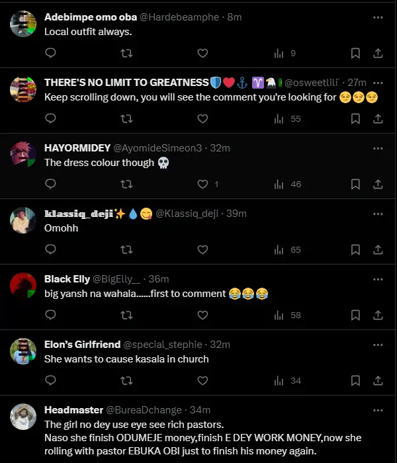Open more options on Black Elly's tweet
Viewport: 397px width, 463px height.
[378, 279]
